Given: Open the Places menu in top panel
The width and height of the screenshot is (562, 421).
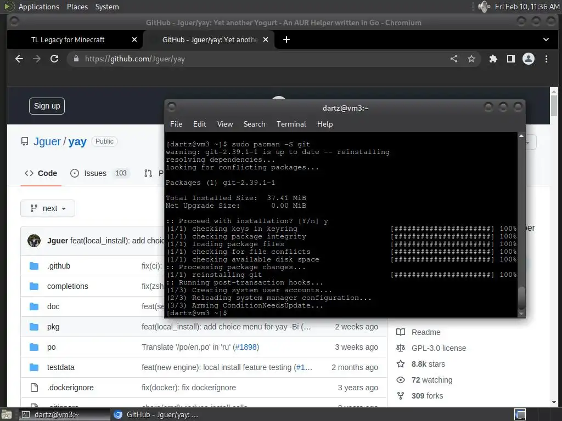Looking at the screenshot, I should click(77, 7).
